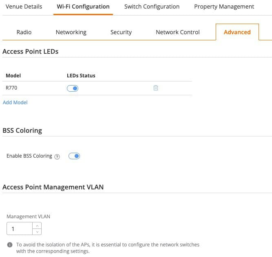Image resolution: width=272 pixels, height=257 pixels.
Task: Open the Venue Details tab
Action: (x=24, y=7)
